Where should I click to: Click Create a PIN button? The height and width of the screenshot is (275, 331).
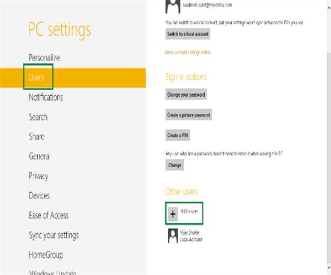(178, 135)
